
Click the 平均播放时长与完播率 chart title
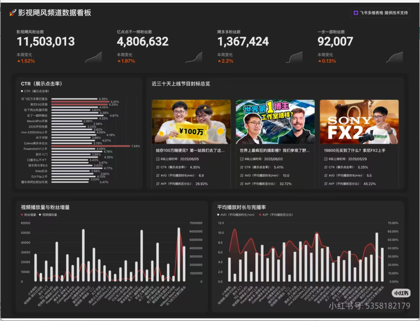click(x=241, y=207)
